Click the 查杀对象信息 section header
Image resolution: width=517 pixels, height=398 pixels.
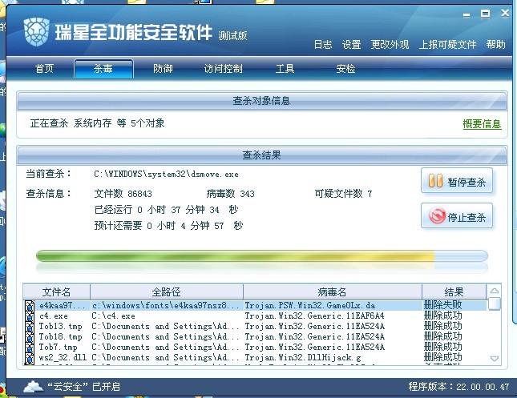(262, 101)
